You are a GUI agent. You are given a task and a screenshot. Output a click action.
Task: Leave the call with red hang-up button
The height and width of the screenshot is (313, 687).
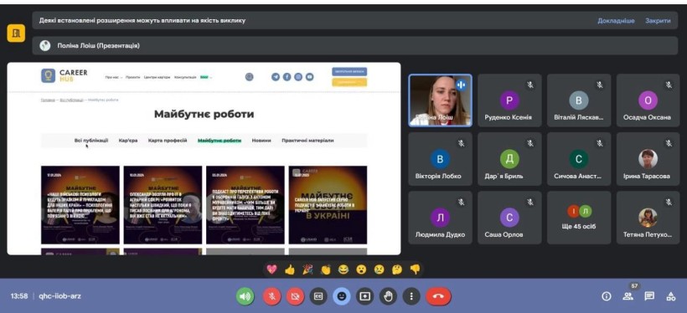[438, 296]
